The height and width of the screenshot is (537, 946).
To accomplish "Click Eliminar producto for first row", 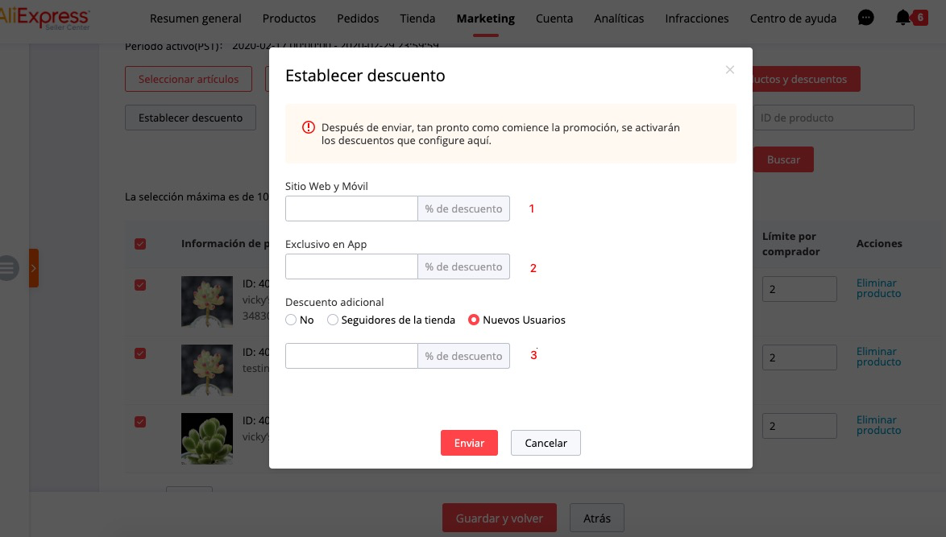I will coord(878,288).
